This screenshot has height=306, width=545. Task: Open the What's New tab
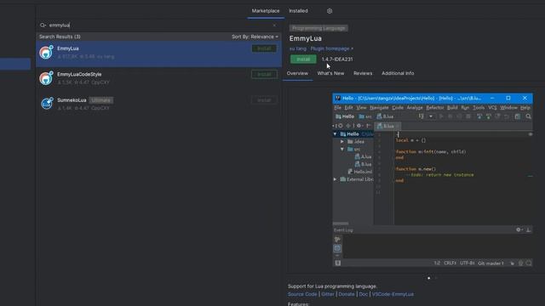[x=330, y=73]
